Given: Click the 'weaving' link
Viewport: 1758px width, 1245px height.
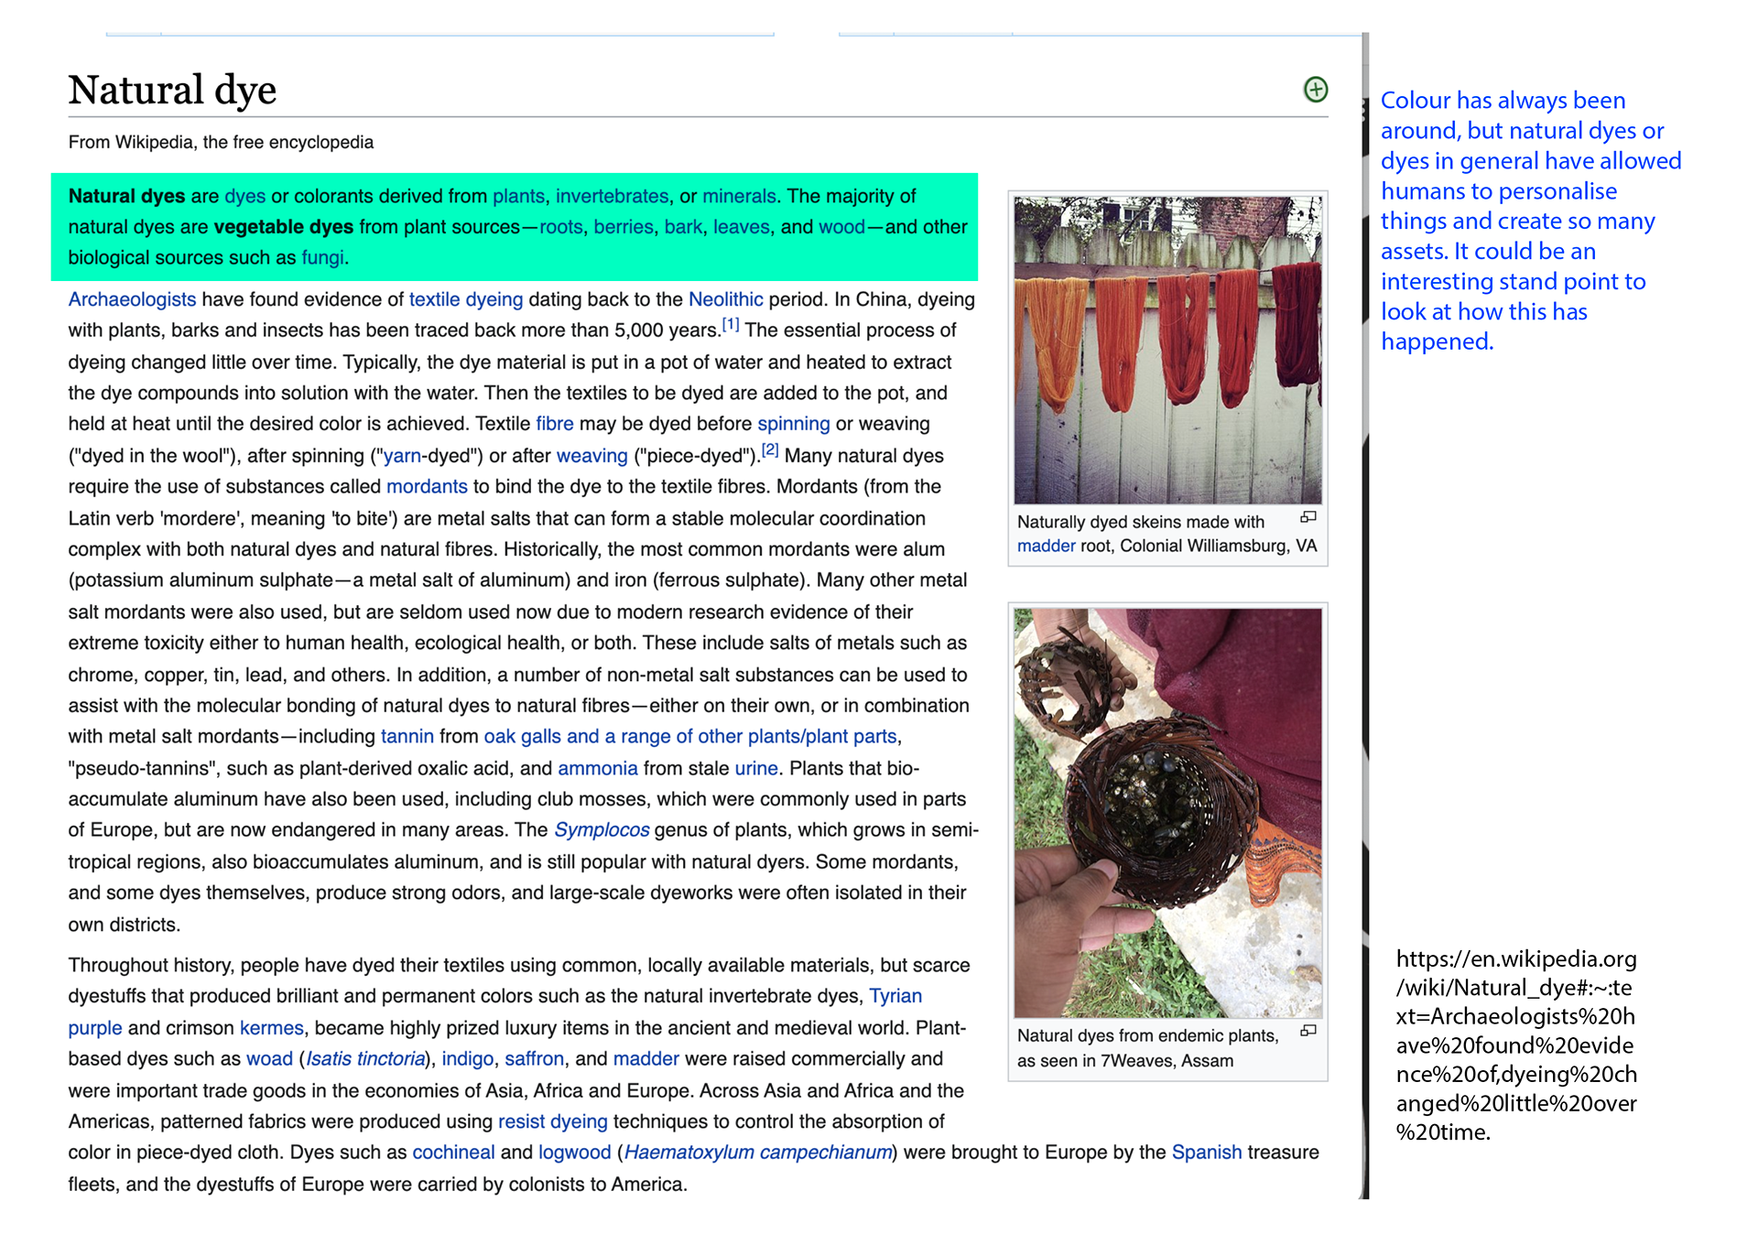Looking at the screenshot, I should tap(592, 456).
